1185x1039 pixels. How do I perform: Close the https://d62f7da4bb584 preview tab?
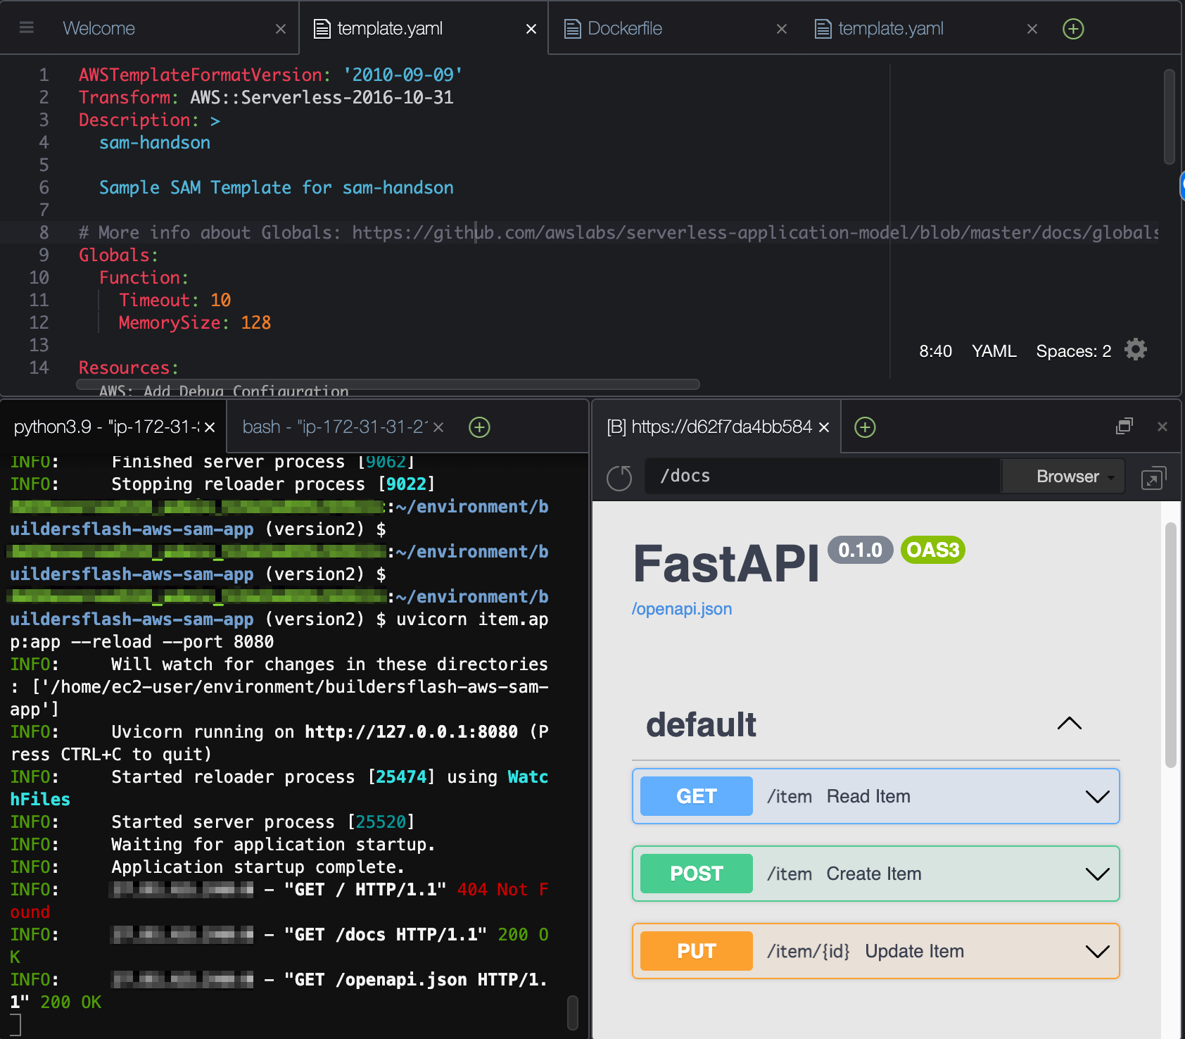pos(824,427)
